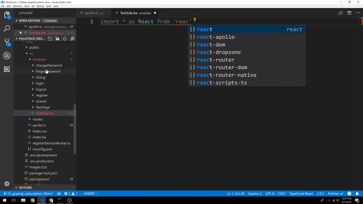Open the View menu
The height and width of the screenshot is (204, 363).
coord(27,6)
